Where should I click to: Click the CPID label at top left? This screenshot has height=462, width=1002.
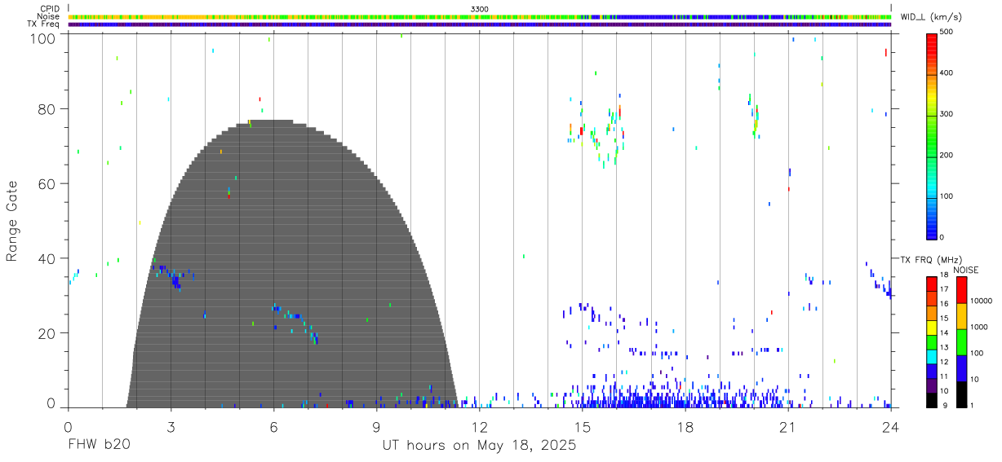point(50,9)
